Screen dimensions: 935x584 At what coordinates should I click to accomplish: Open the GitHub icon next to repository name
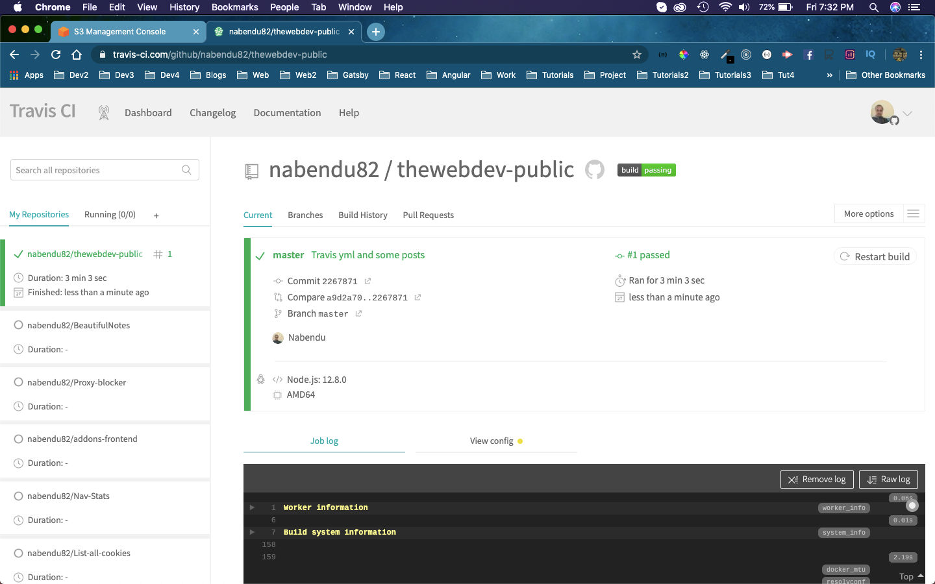595,170
